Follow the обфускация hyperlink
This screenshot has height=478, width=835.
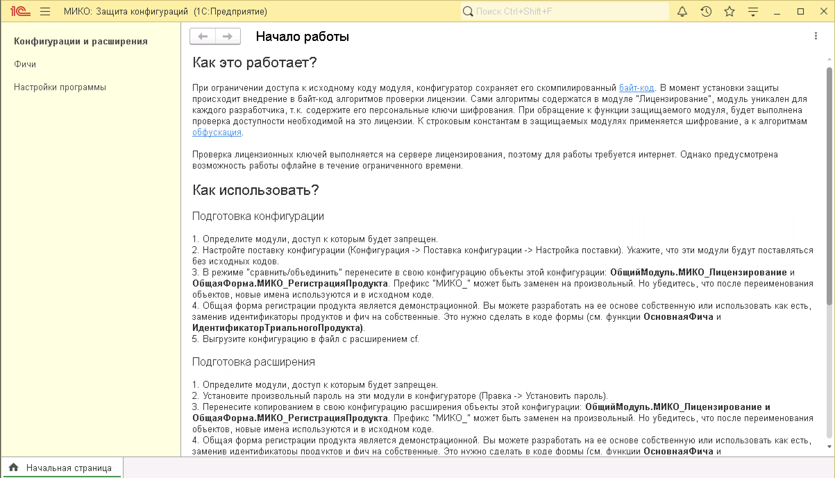tap(217, 133)
